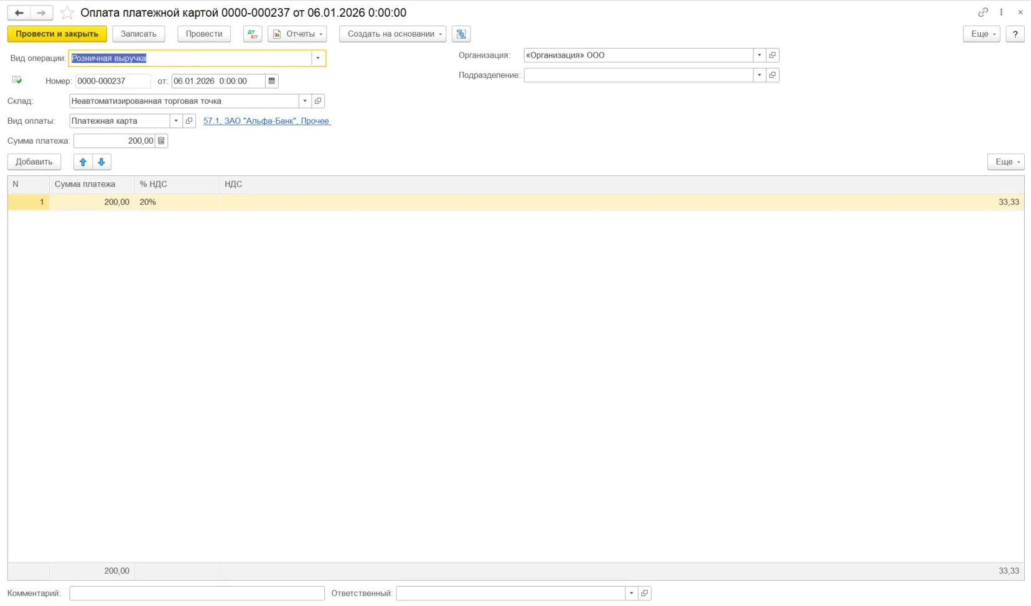Viewport: 1031px width, 606px height.
Task: Go back with the left arrow button
Action: pyautogui.click(x=19, y=12)
